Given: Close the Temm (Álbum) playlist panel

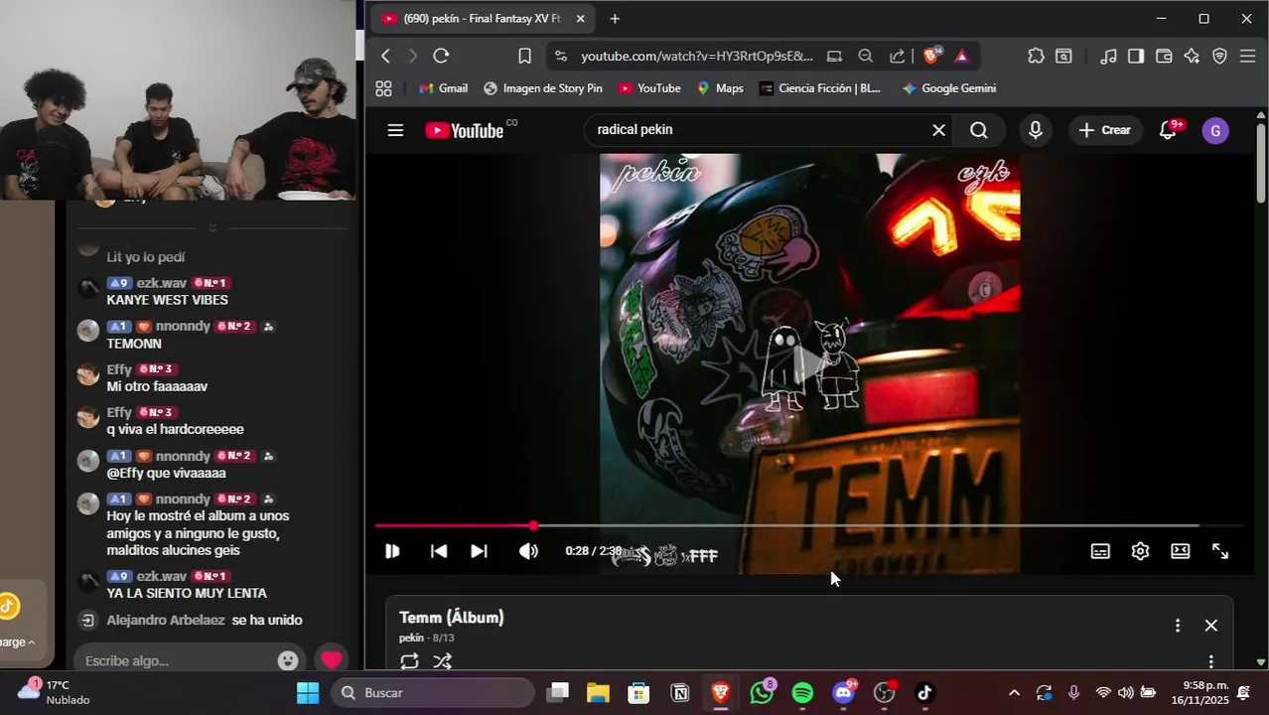Looking at the screenshot, I should point(1210,626).
